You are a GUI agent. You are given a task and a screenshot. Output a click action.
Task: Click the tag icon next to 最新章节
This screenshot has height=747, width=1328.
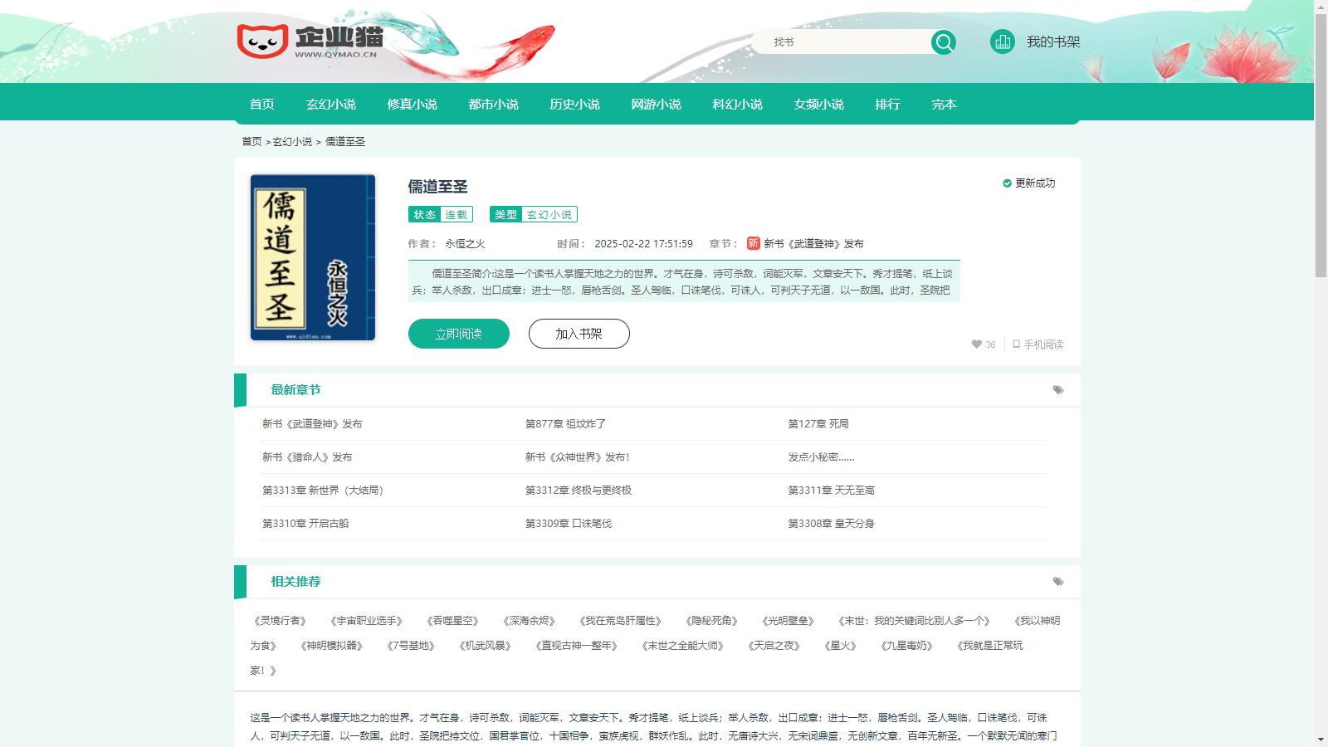1057,388
